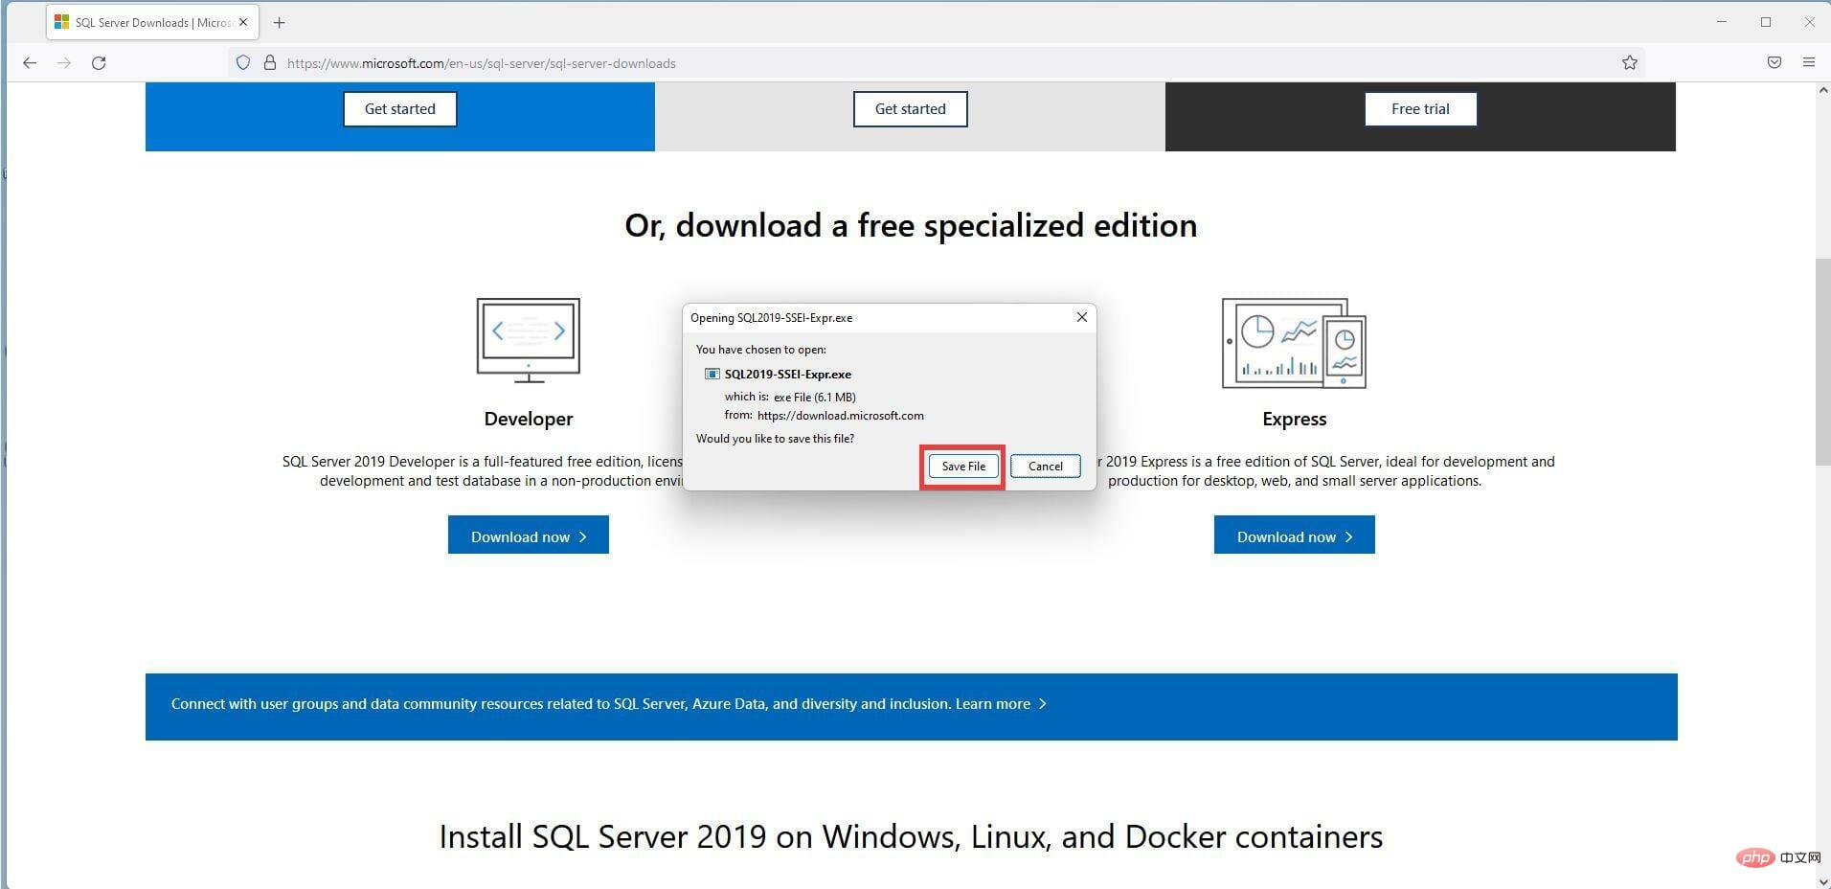The width and height of the screenshot is (1831, 889).
Task: Select the SQL Server Downloads tab
Action: (x=151, y=22)
